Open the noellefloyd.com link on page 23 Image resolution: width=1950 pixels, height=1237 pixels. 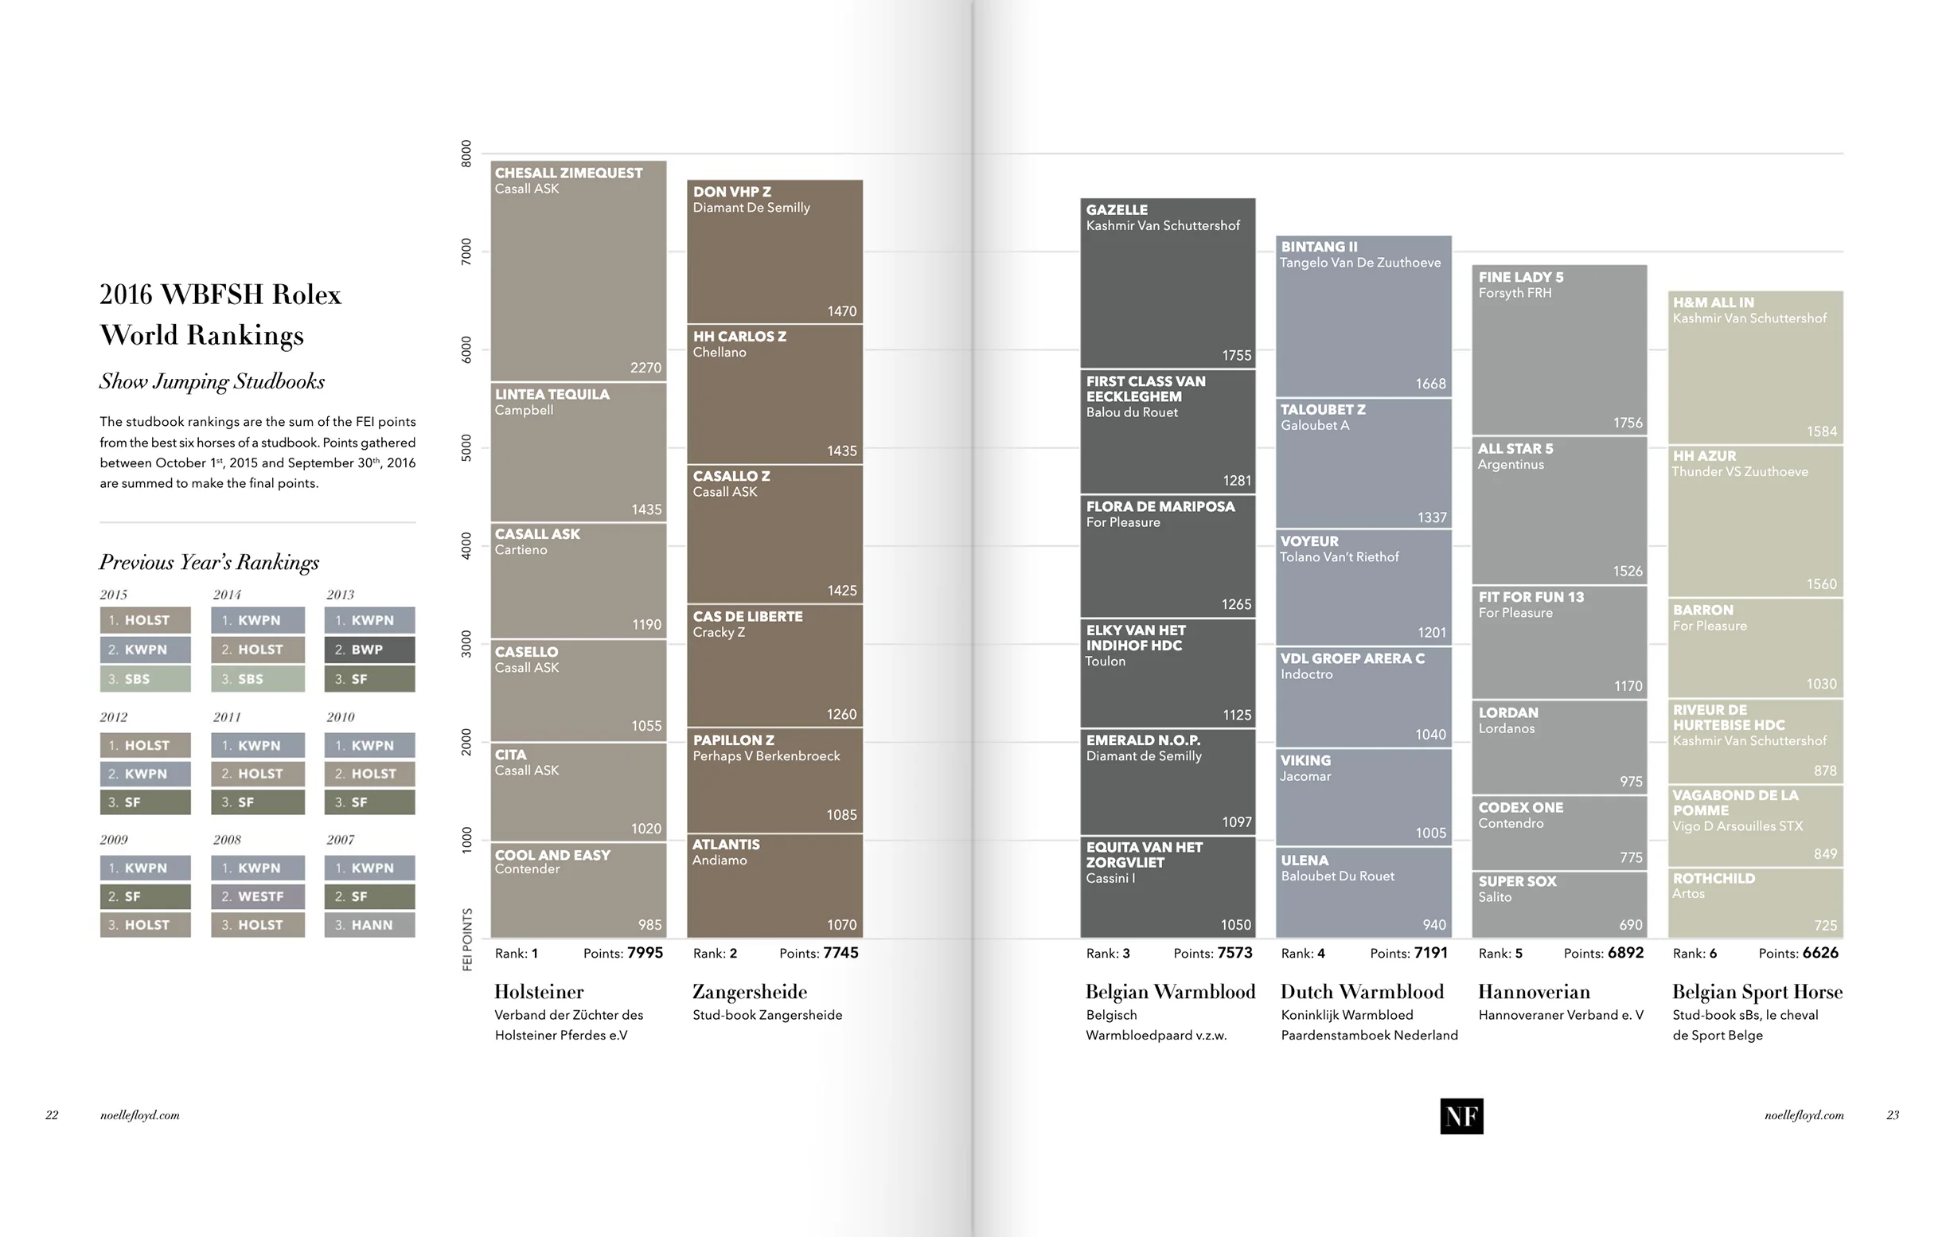(1804, 1115)
